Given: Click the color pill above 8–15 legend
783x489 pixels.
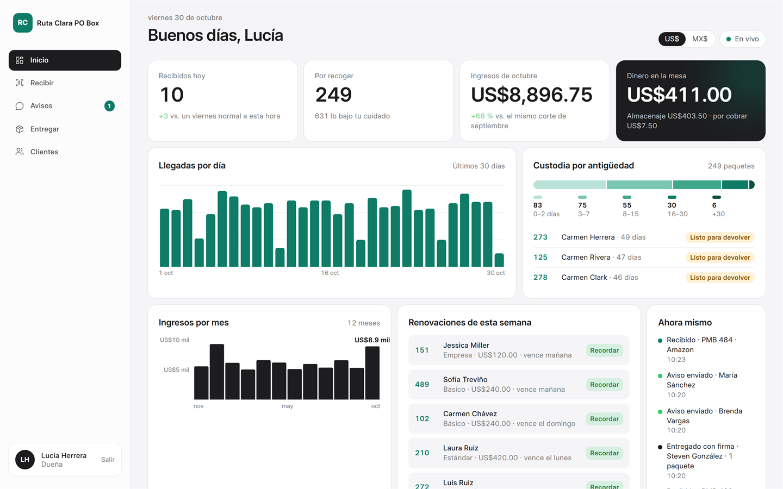Looking at the screenshot, I should coord(627,197).
